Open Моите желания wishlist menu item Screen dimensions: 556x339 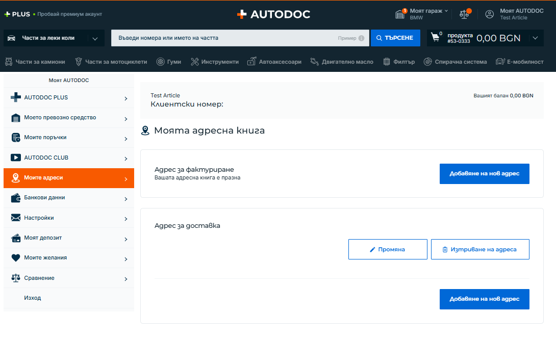(x=68, y=258)
